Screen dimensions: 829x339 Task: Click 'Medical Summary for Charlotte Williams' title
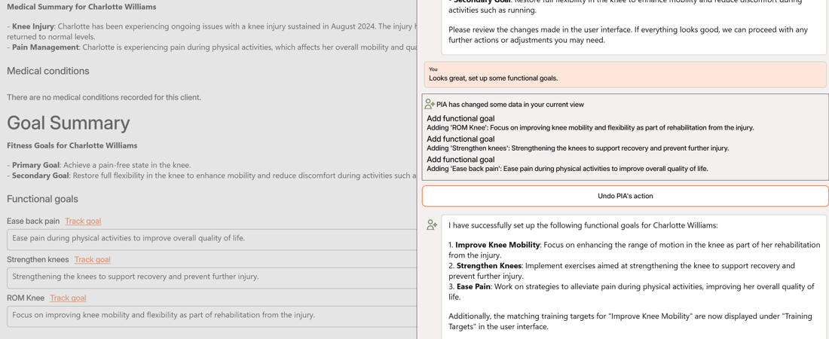pos(81,8)
